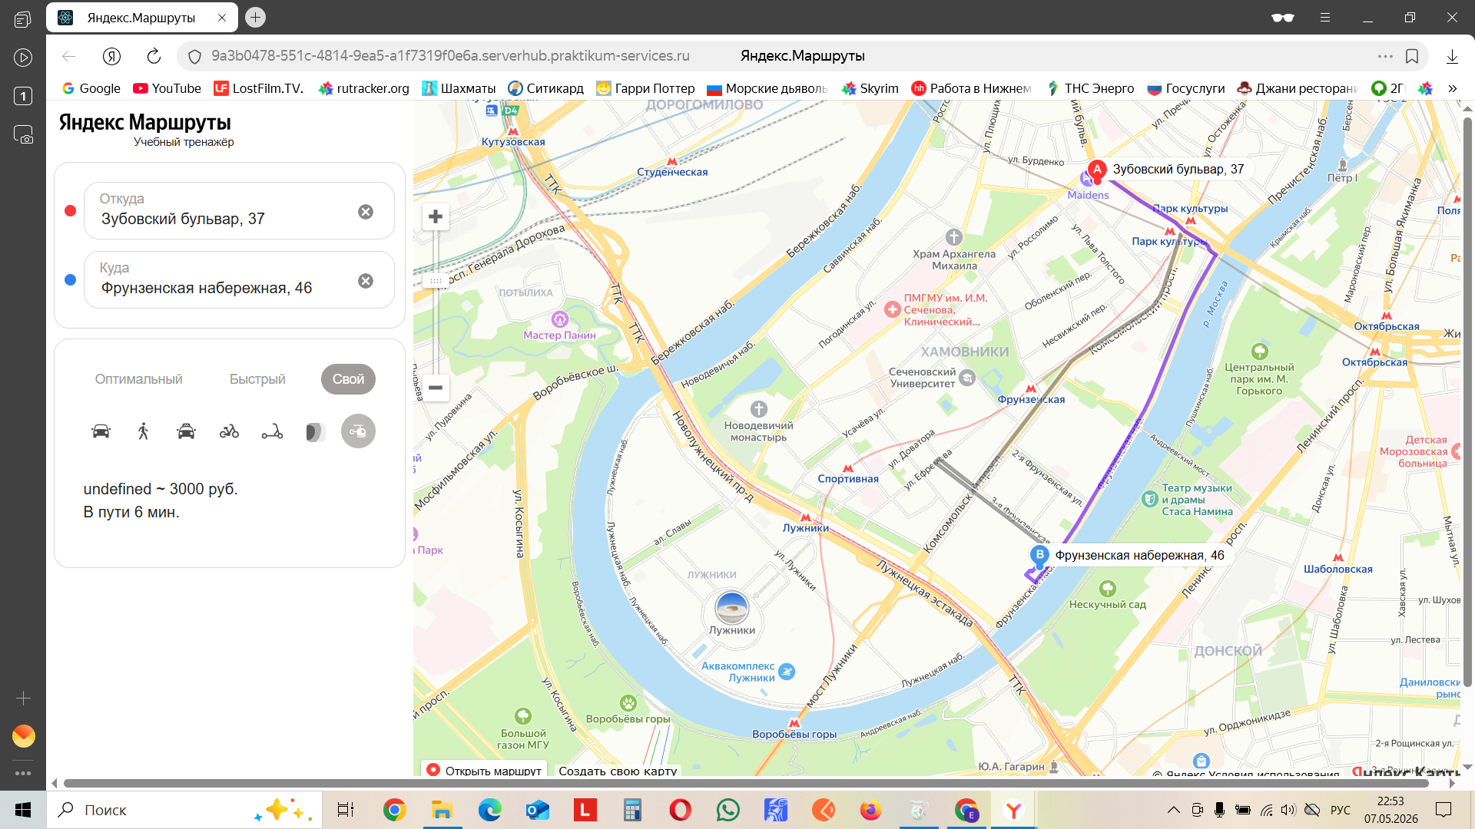1475x829 pixels.
Task: Open the rutracker.org bookmark
Action: 363,88
